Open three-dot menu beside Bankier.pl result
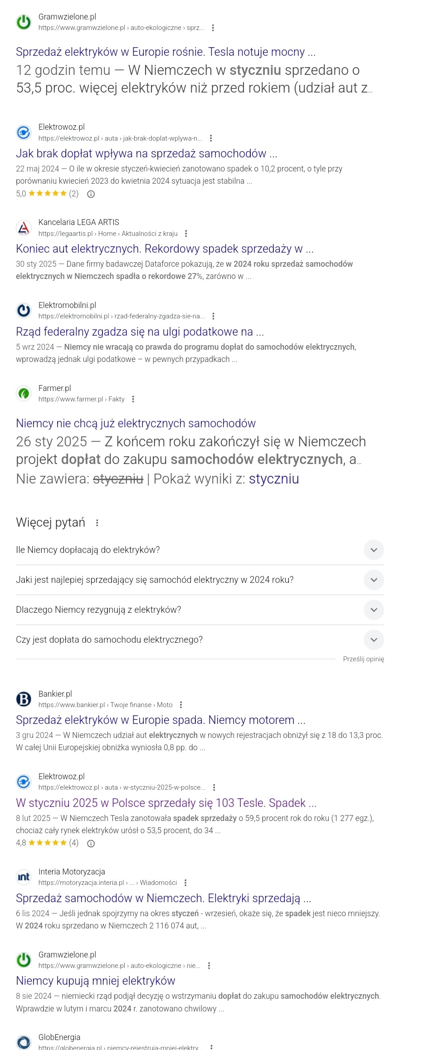 tap(181, 705)
